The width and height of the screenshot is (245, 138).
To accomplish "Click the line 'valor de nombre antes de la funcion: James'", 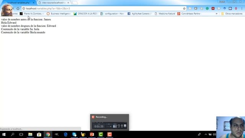I will [26, 20].
